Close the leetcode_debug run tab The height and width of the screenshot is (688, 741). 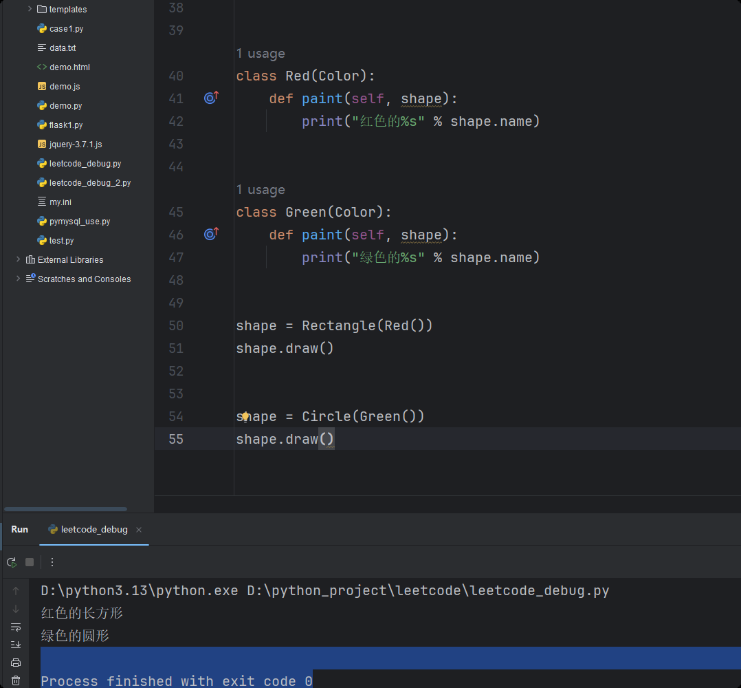[139, 530]
